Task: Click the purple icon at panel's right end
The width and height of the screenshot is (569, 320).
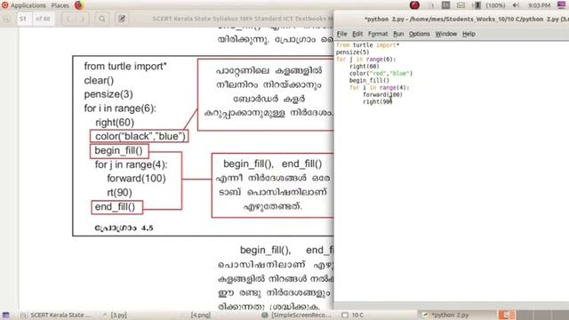Action: [x=561, y=5]
